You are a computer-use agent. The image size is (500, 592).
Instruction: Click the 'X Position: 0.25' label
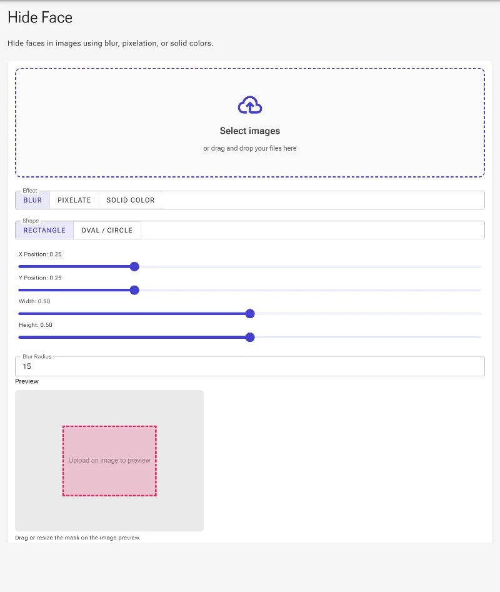pyautogui.click(x=40, y=254)
